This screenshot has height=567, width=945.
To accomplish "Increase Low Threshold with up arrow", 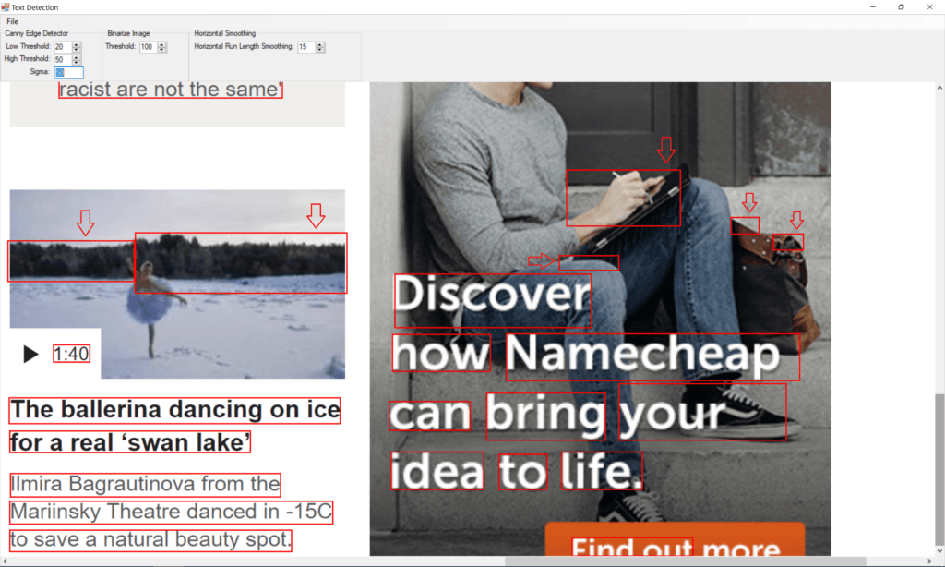I will (77, 43).
